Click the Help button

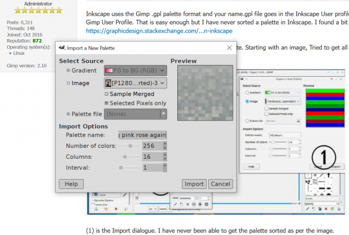[71, 184]
